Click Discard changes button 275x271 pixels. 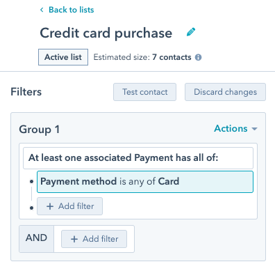click(x=225, y=92)
